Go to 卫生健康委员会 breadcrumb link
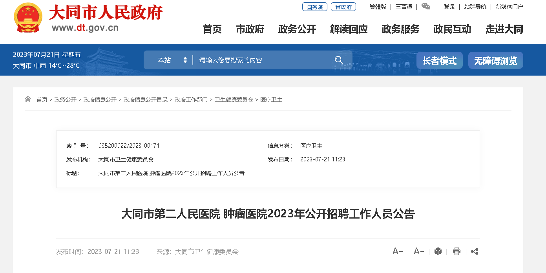 pyautogui.click(x=234, y=99)
